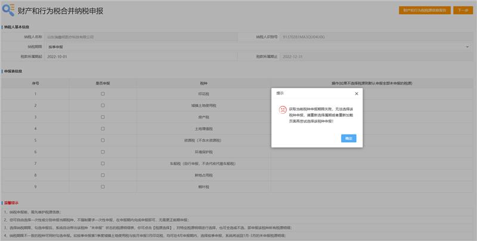Check the 印花税 checkbox
477x241 pixels.
pyautogui.click(x=103, y=94)
